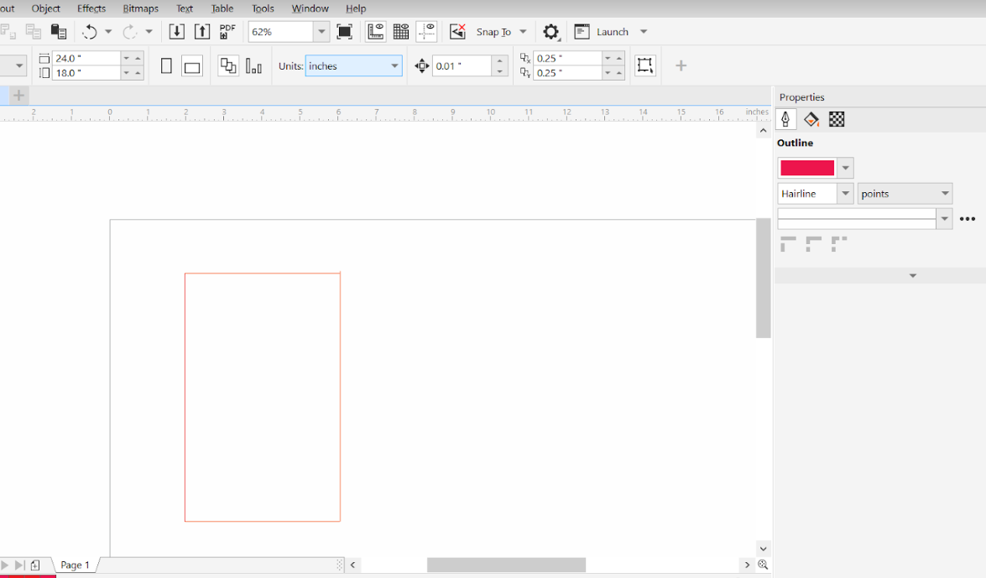This screenshot has height=578, width=986.
Task: Click the red outline color swatch
Action: pos(806,167)
